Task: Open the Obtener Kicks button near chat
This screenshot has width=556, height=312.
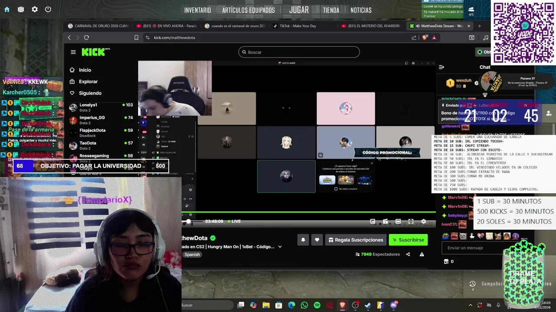Action: tap(483, 52)
